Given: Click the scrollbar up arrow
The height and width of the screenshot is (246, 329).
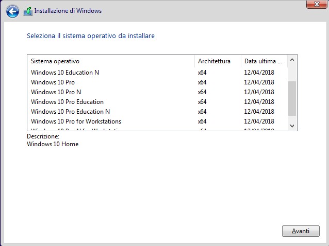Looking at the screenshot, I should tap(292, 60).
